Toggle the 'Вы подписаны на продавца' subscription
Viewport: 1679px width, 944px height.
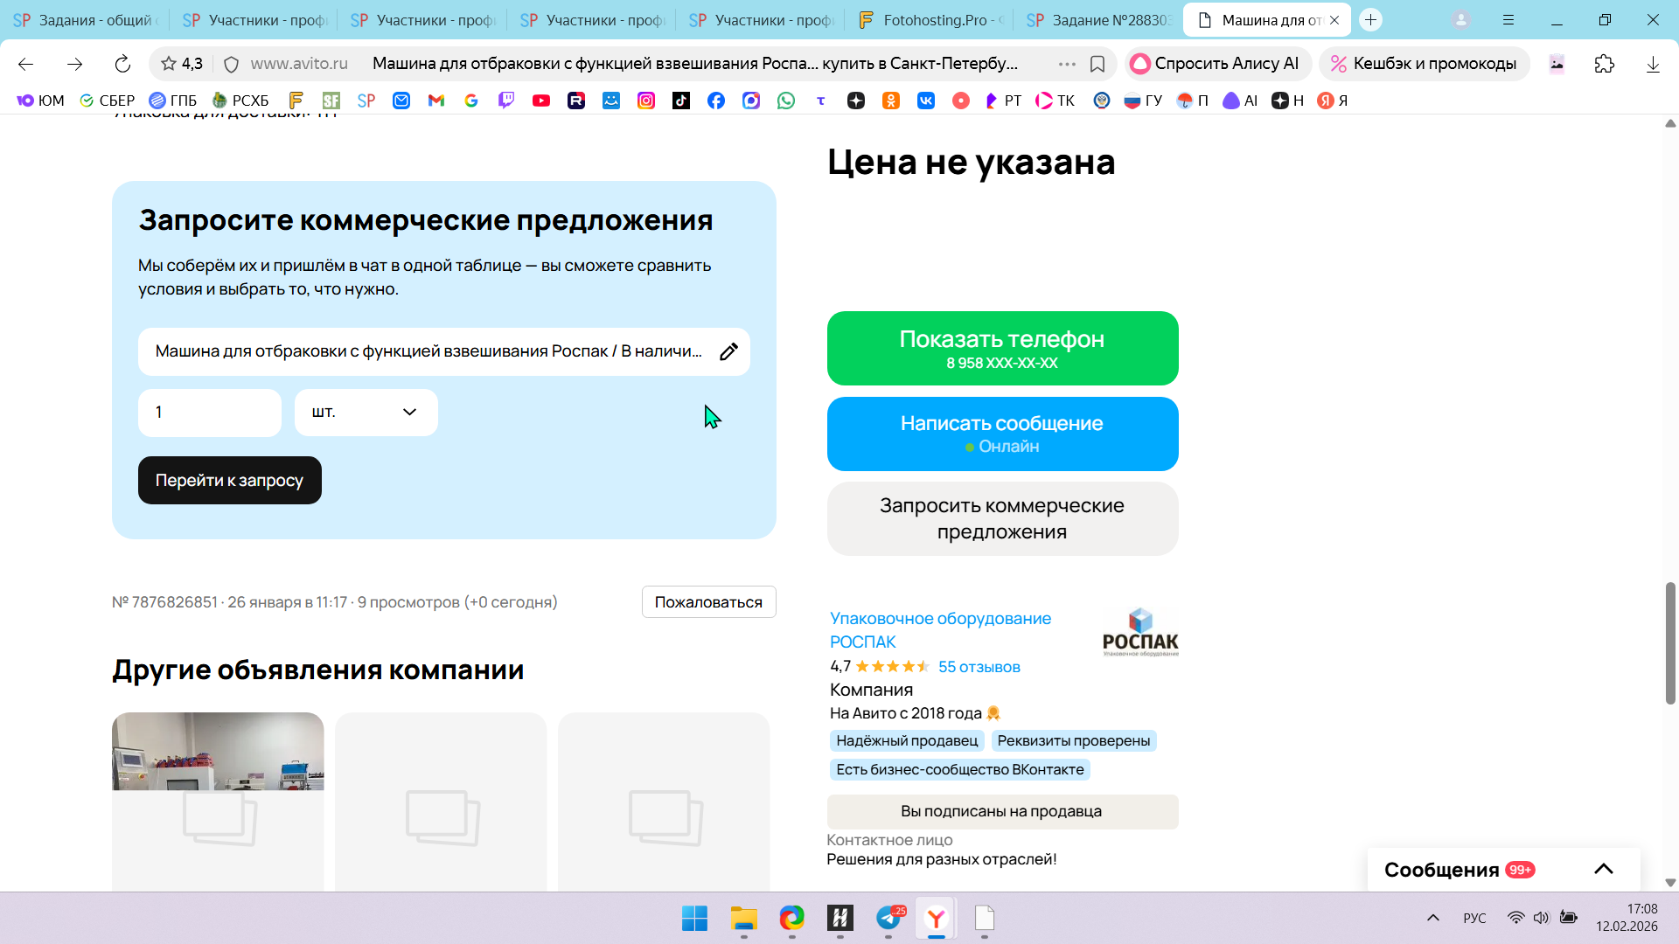1002,811
